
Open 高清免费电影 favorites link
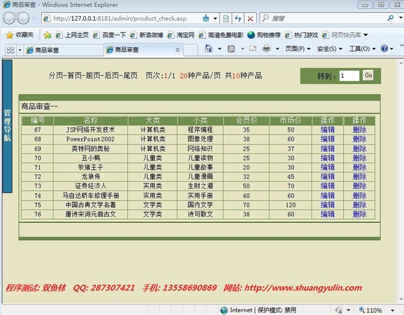pos(221,35)
